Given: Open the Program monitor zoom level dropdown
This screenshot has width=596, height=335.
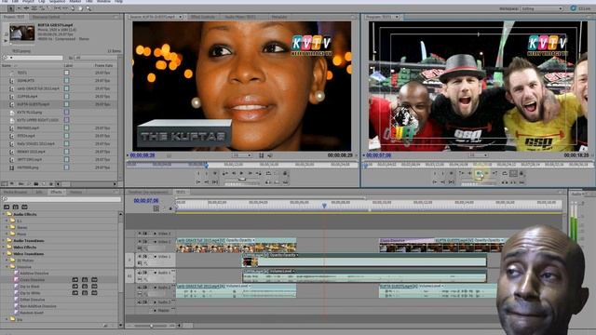Looking at the screenshot, I should click(x=478, y=155).
